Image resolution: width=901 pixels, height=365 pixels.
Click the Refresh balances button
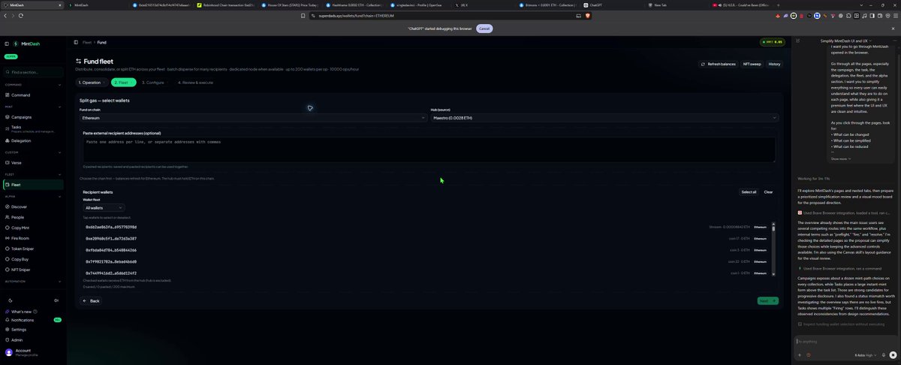tap(719, 64)
